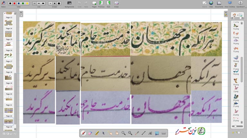Choose the Text tool

pos(150,133)
